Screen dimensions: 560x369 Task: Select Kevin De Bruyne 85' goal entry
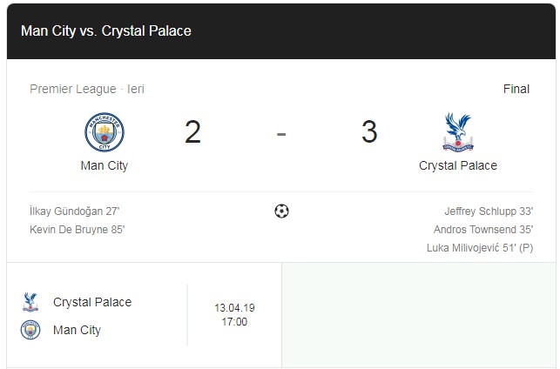78,230
